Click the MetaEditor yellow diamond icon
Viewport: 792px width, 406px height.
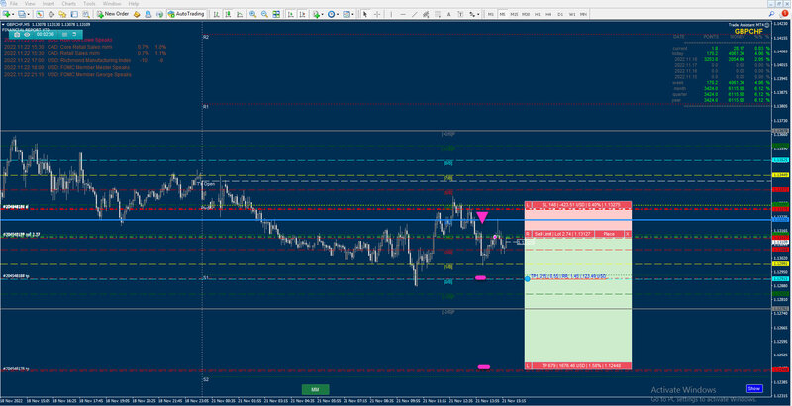coord(137,14)
